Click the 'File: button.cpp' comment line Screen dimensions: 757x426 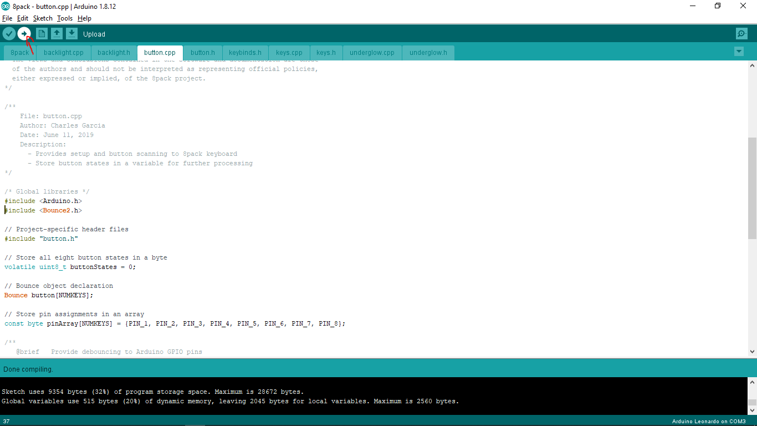(51, 116)
